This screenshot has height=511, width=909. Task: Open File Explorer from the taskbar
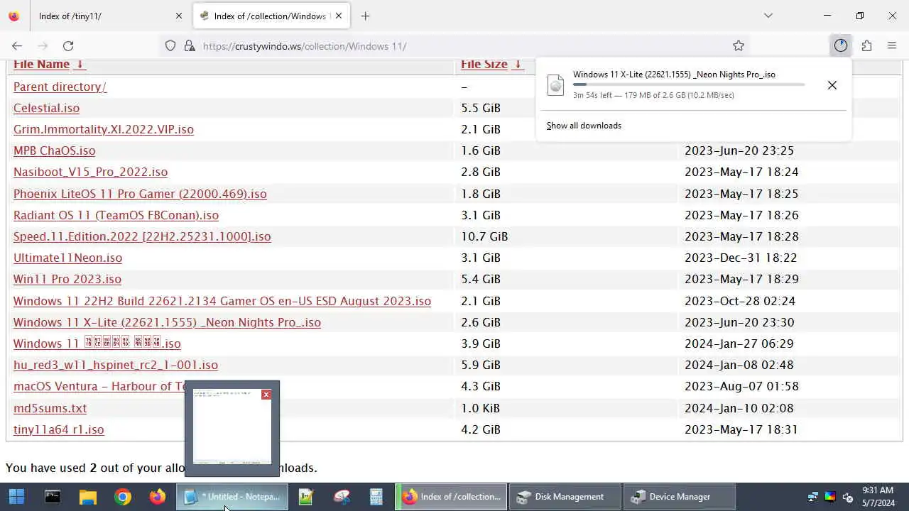click(x=87, y=497)
